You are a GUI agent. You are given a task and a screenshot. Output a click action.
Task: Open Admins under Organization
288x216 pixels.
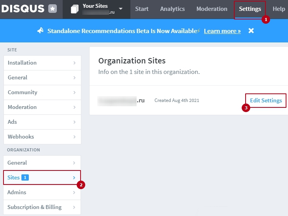[x=17, y=192]
